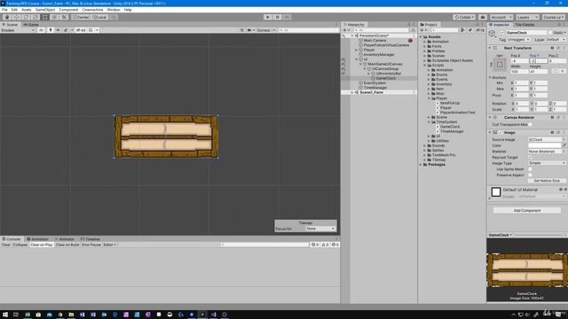Open the anchor presets box
Screen dimensions: 568x319
(500, 65)
